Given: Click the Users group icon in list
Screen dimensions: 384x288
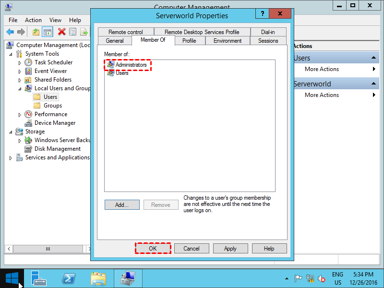Looking at the screenshot, I should 111,73.
